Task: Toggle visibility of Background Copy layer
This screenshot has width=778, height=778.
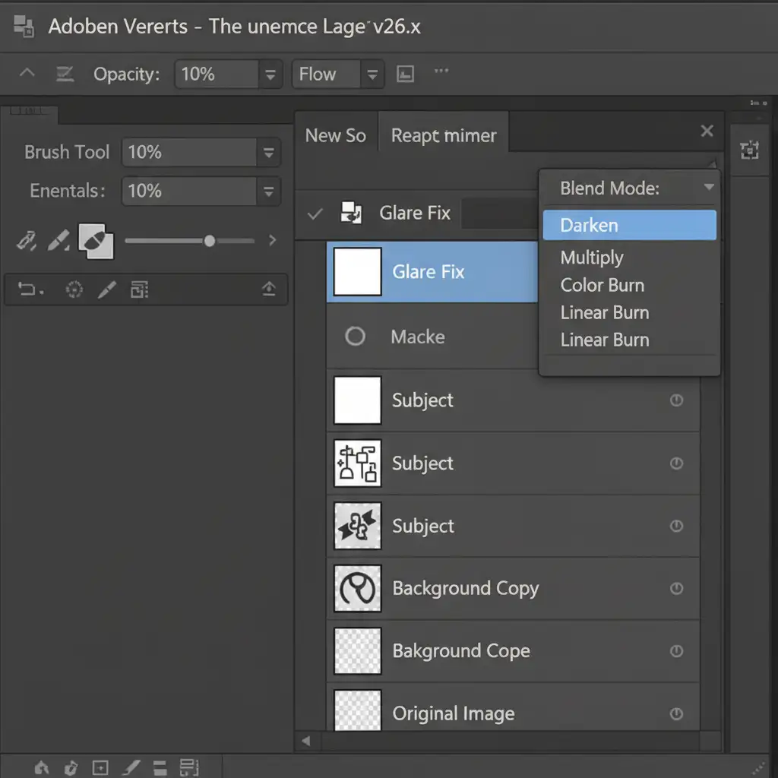Action: pos(676,588)
